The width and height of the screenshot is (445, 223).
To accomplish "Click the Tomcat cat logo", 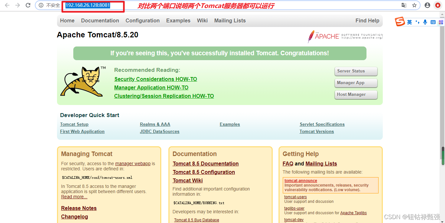I will (83, 81).
